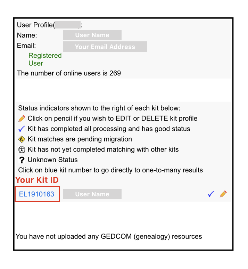Select the User Name box beside Name
Image resolution: width=248 pixels, height=269 pixels.
92,35
